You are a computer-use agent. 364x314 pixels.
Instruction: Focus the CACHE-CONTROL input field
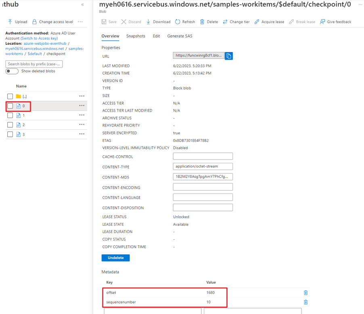(x=203, y=156)
